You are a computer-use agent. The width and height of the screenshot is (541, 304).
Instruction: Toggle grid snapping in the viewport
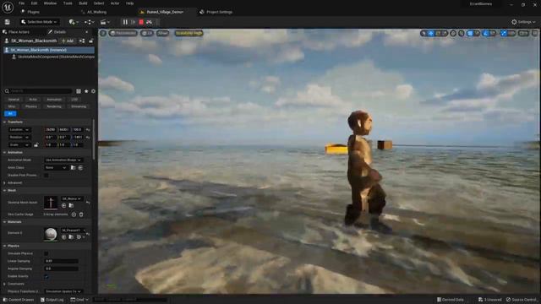point(470,34)
